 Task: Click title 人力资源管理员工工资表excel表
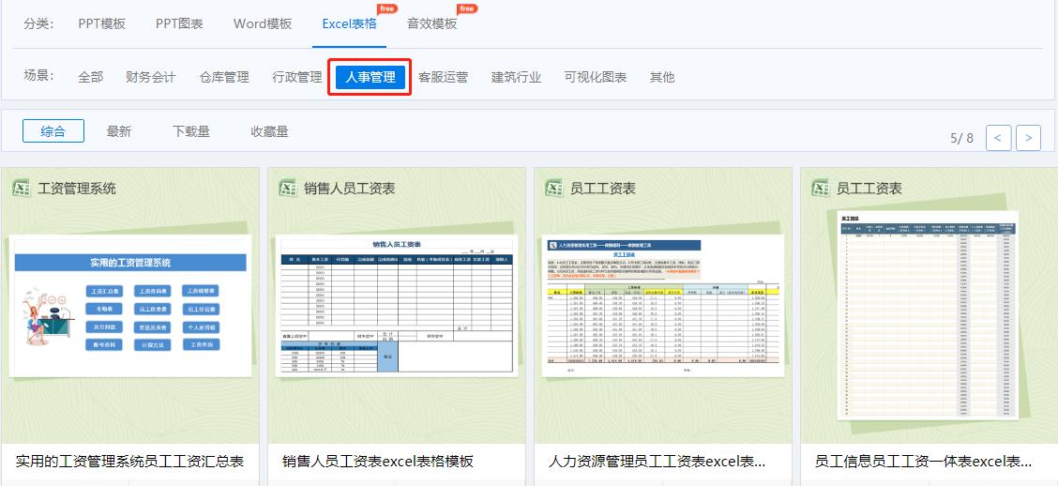point(657,462)
